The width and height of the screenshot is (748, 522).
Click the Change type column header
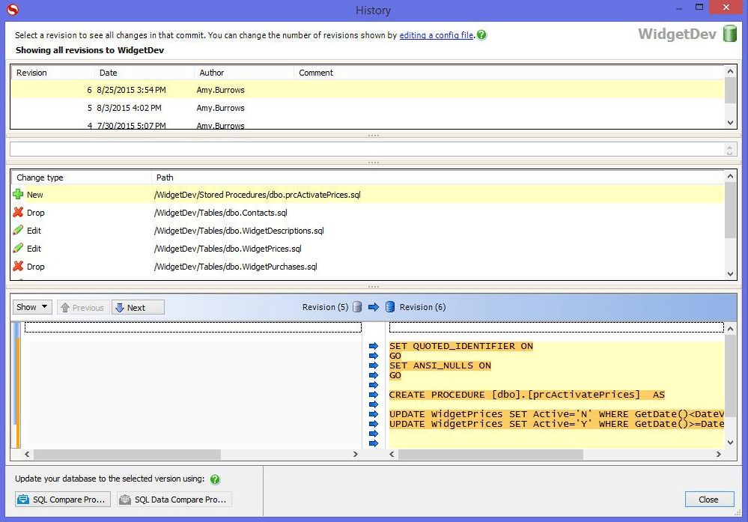(81, 177)
